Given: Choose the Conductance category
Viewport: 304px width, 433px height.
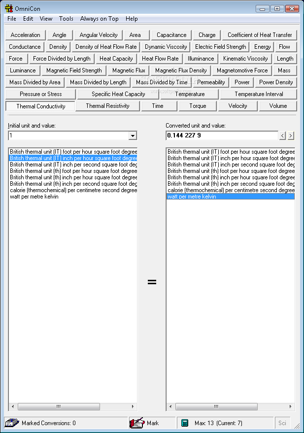Looking at the screenshot, I should pos(25,47).
